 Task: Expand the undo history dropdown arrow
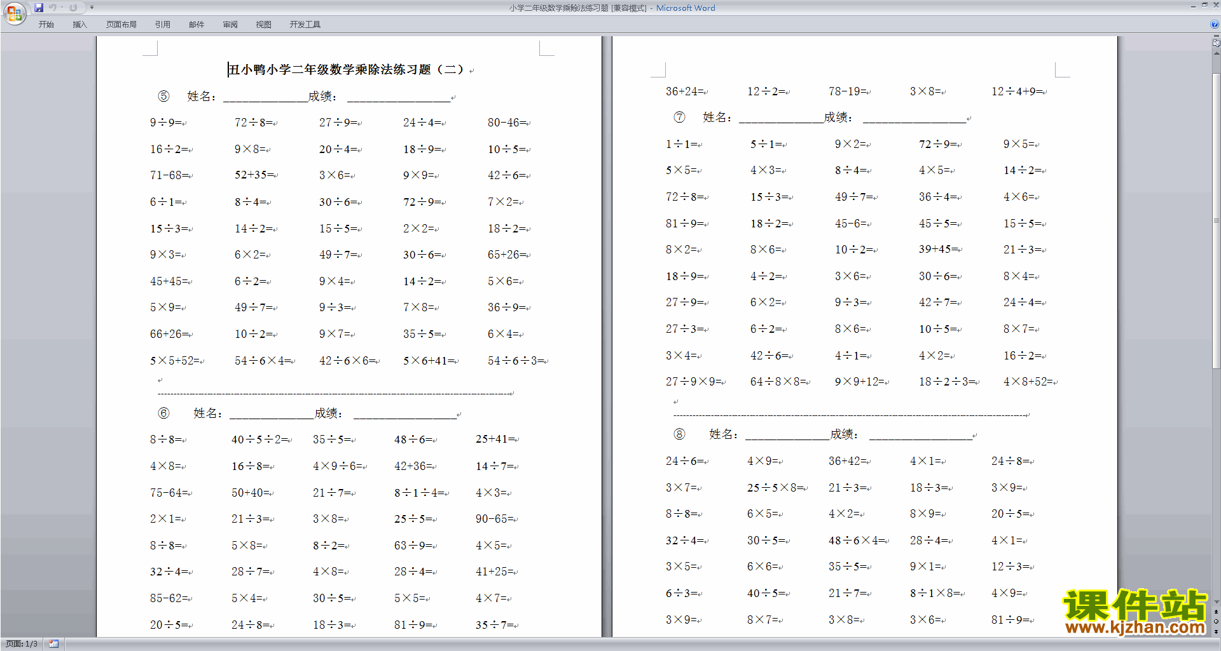point(62,8)
